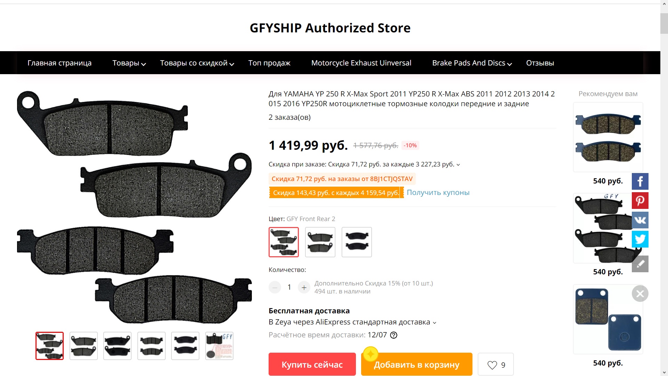
Task: View the last gallery thumbnail with GFY chart
Action: tap(219, 346)
